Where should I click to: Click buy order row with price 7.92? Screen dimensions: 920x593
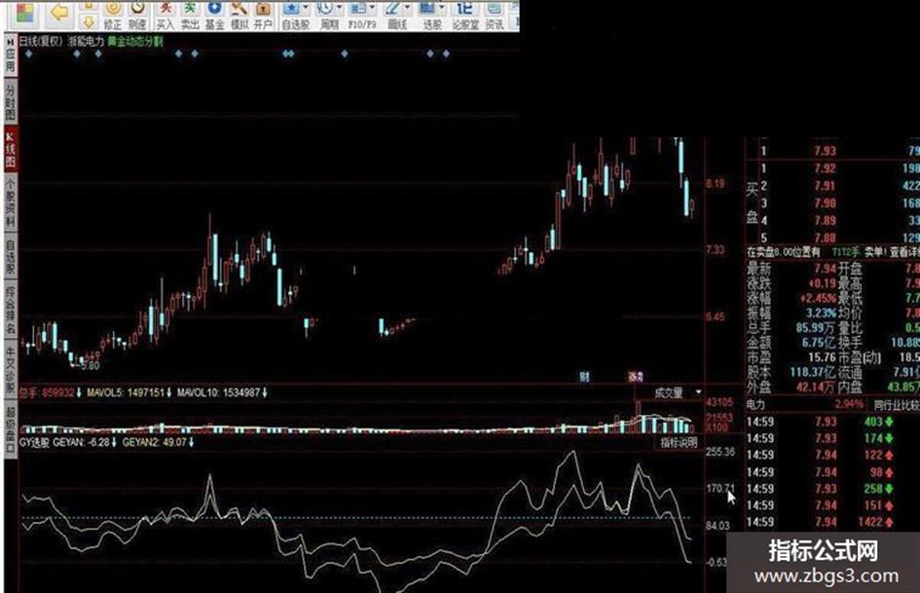[x=832, y=168]
